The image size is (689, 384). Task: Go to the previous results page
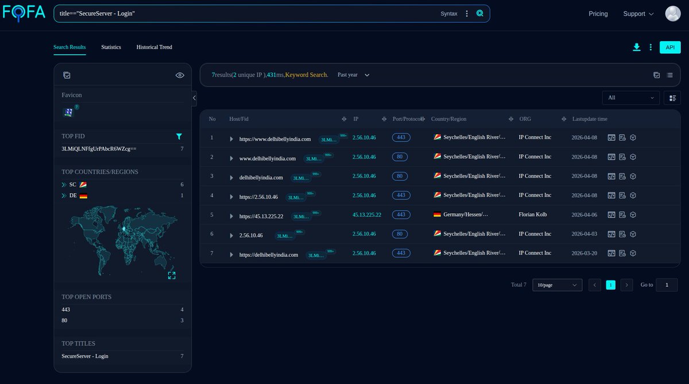coord(595,285)
